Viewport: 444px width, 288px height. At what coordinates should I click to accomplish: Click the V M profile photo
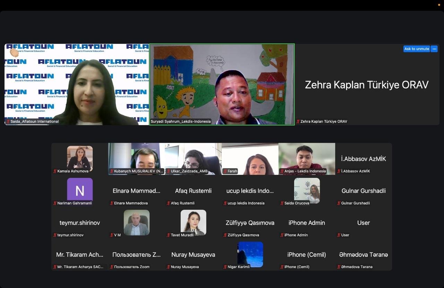coord(136,222)
